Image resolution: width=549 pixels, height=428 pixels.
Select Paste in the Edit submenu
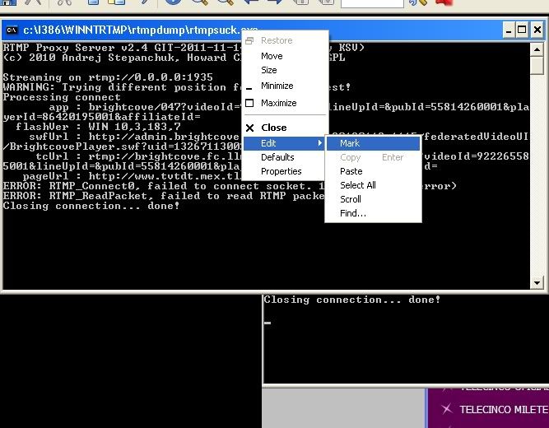351,171
